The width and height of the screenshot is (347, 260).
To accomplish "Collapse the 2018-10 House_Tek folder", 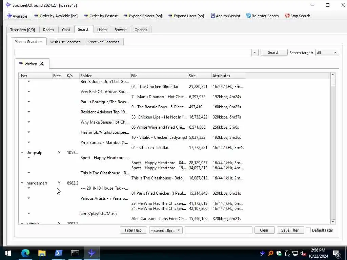I will (x=29, y=188).
